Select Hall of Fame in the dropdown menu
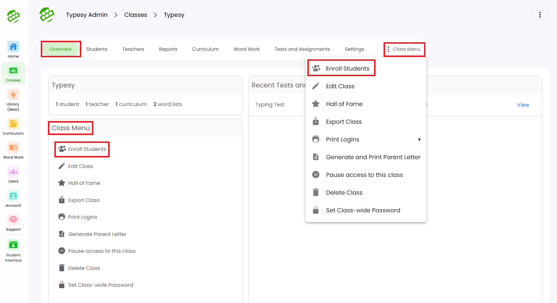The width and height of the screenshot is (557, 303). 344,104
